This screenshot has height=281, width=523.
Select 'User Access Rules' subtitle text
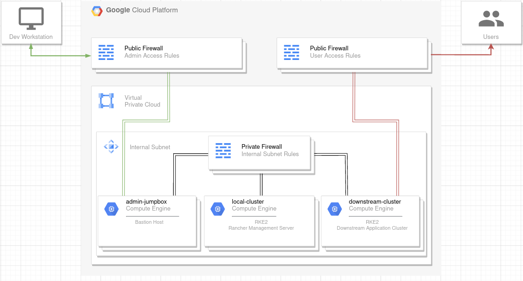click(335, 55)
